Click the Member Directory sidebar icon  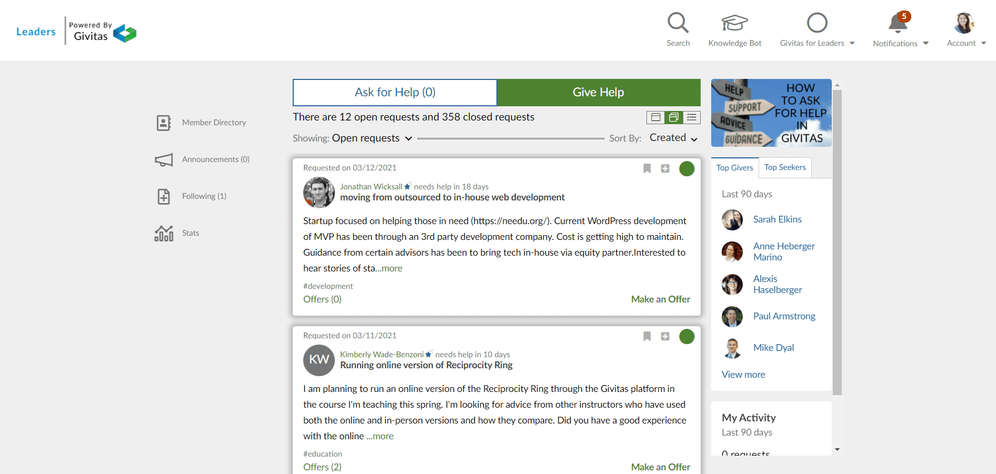pos(164,123)
